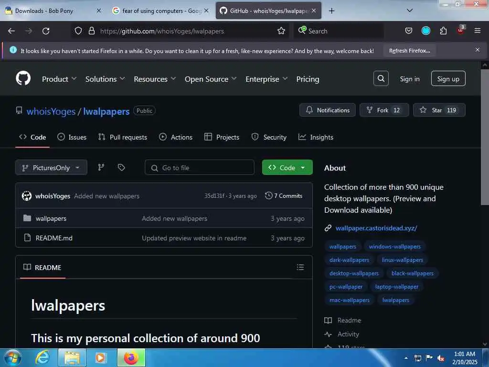Expand the Open Source menu
The image size is (489, 367).
point(211,79)
